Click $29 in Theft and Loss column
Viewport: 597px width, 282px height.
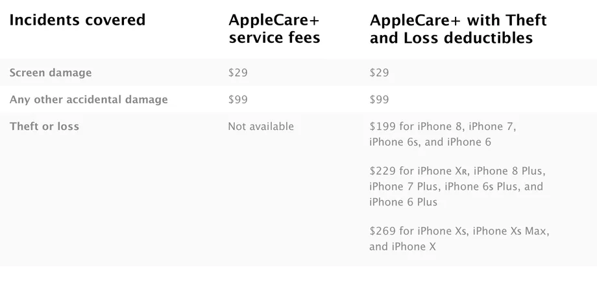coord(379,73)
